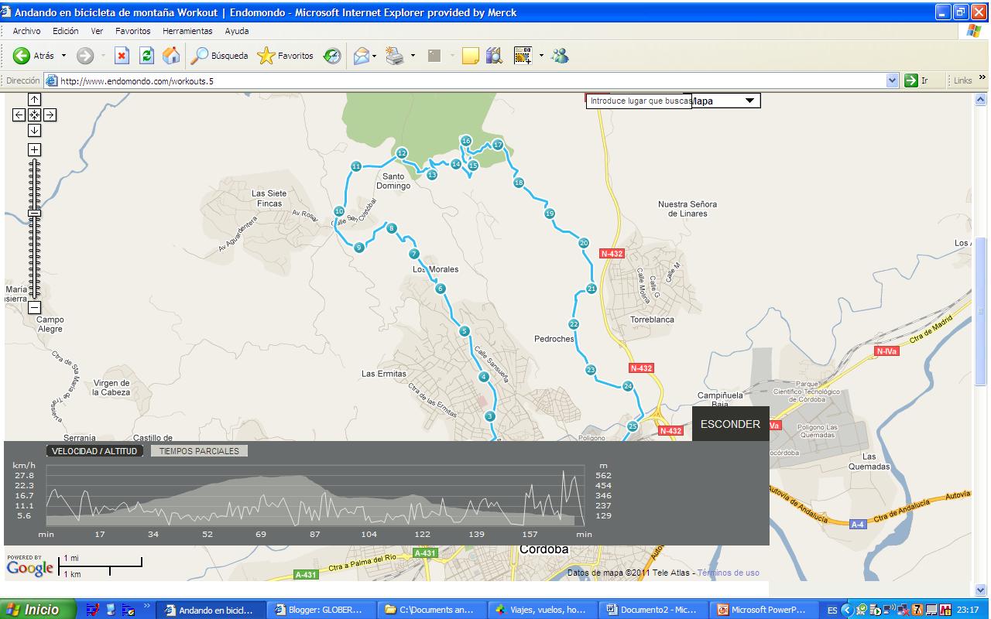Image resolution: width=991 pixels, height=619 pixels.
Task: Expand the address bar dropdown
Action: pos(892,80)
